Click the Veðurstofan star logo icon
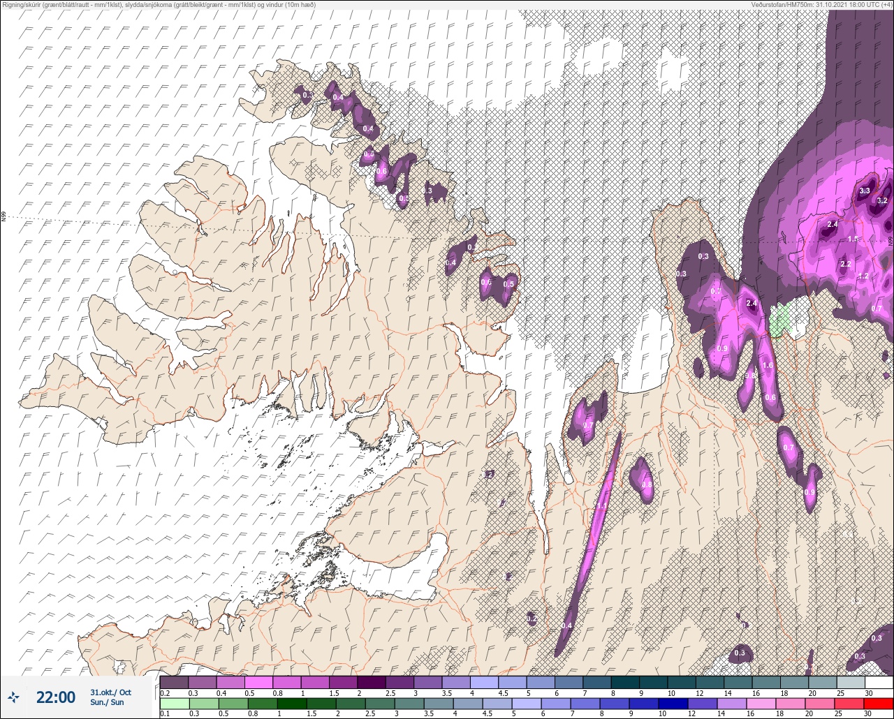The image size is (894, 719). point(13,697)
